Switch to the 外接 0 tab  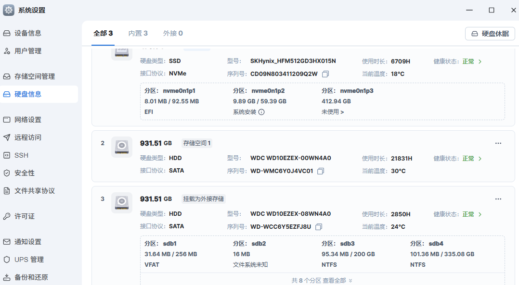[x=173, y=33]
